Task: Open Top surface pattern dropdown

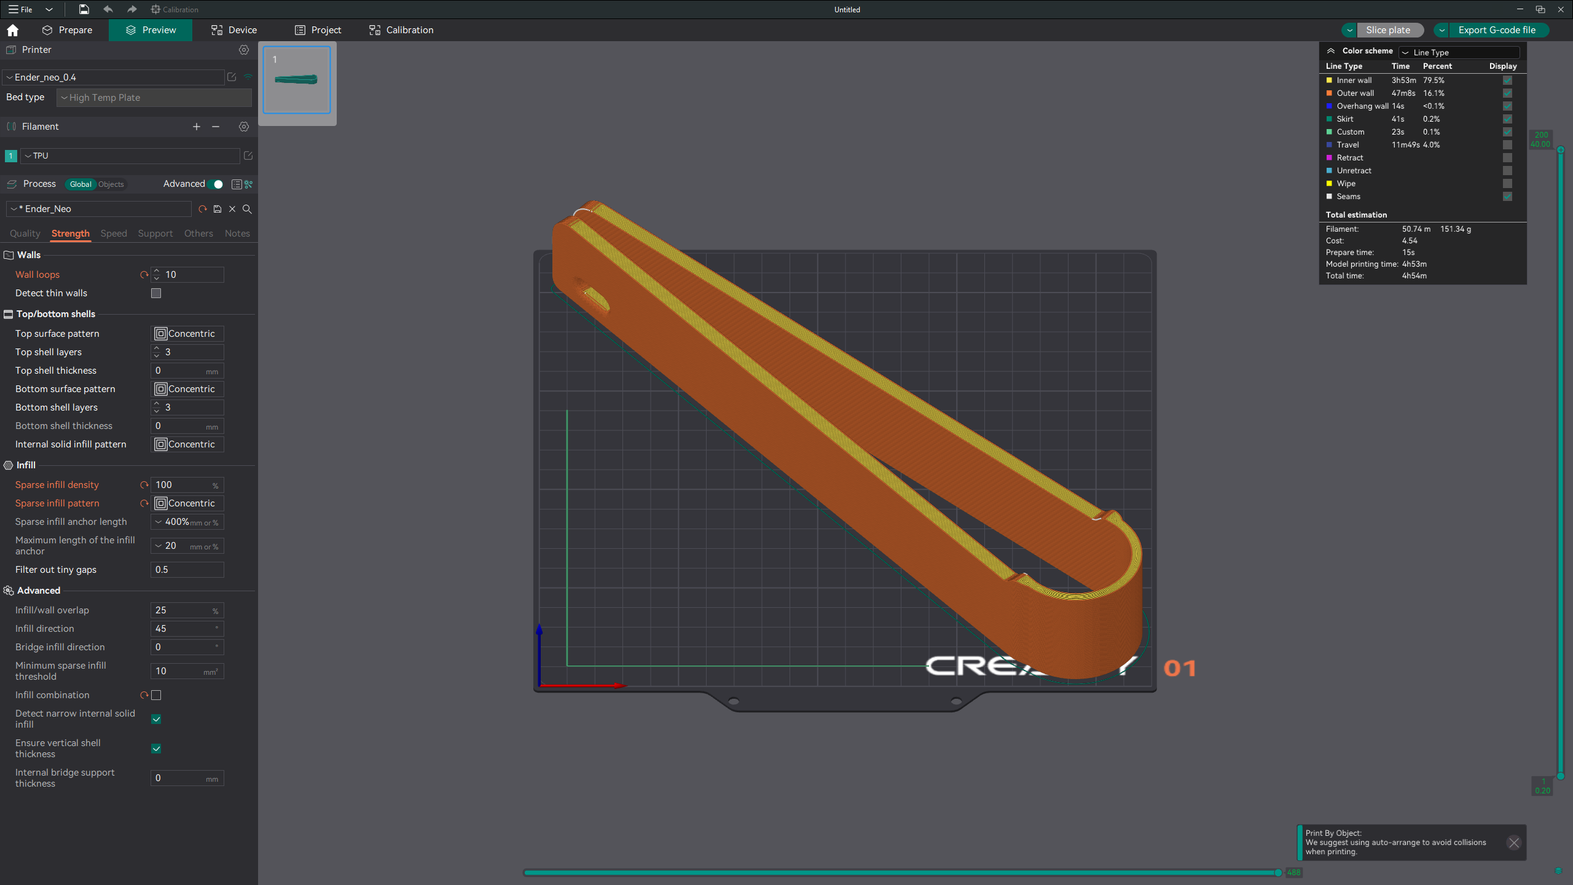Action: [187, 334]
